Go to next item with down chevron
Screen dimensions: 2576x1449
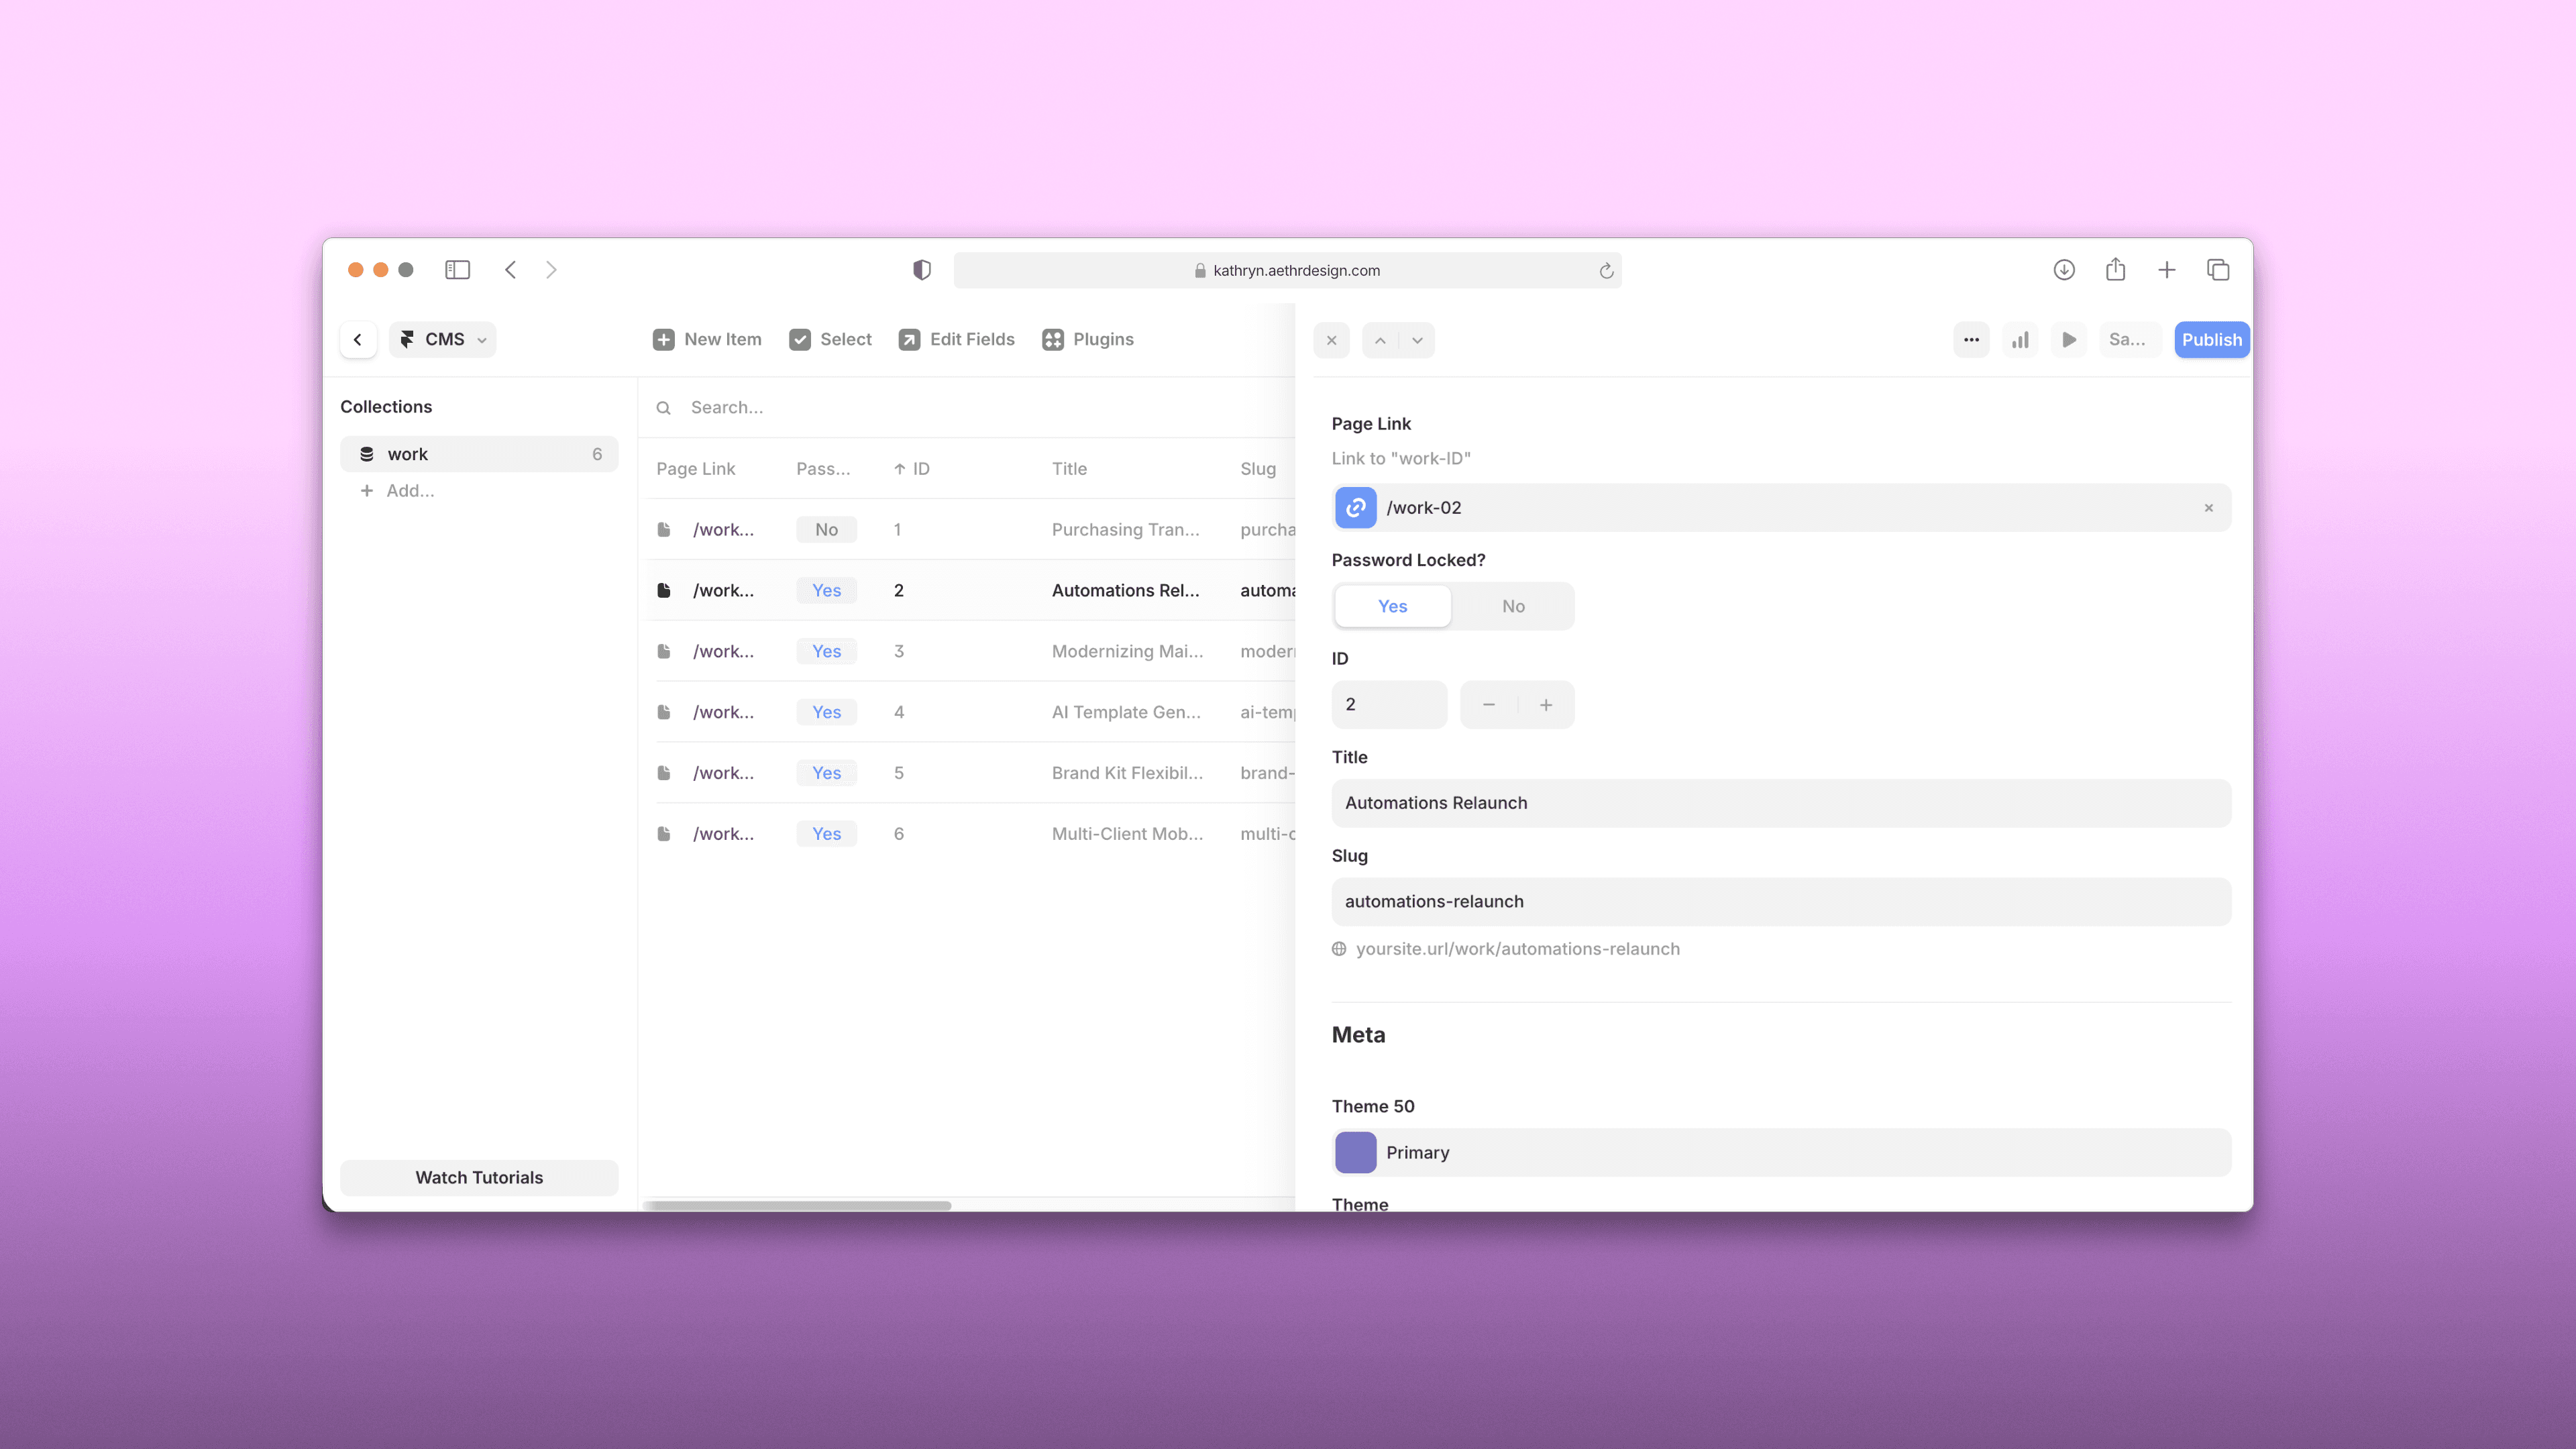[x=1417, y=340]
